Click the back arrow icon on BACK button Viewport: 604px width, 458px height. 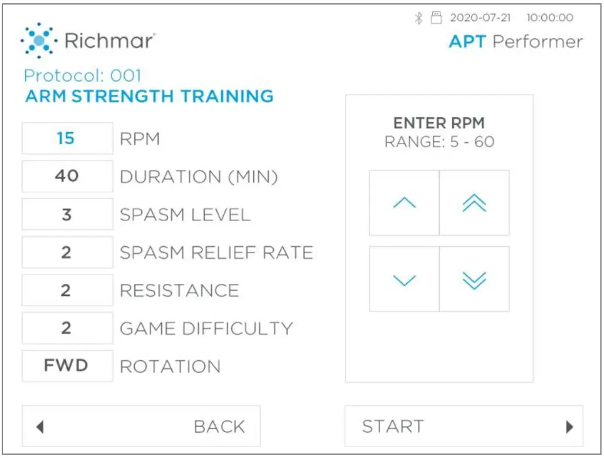coord(39,426)
